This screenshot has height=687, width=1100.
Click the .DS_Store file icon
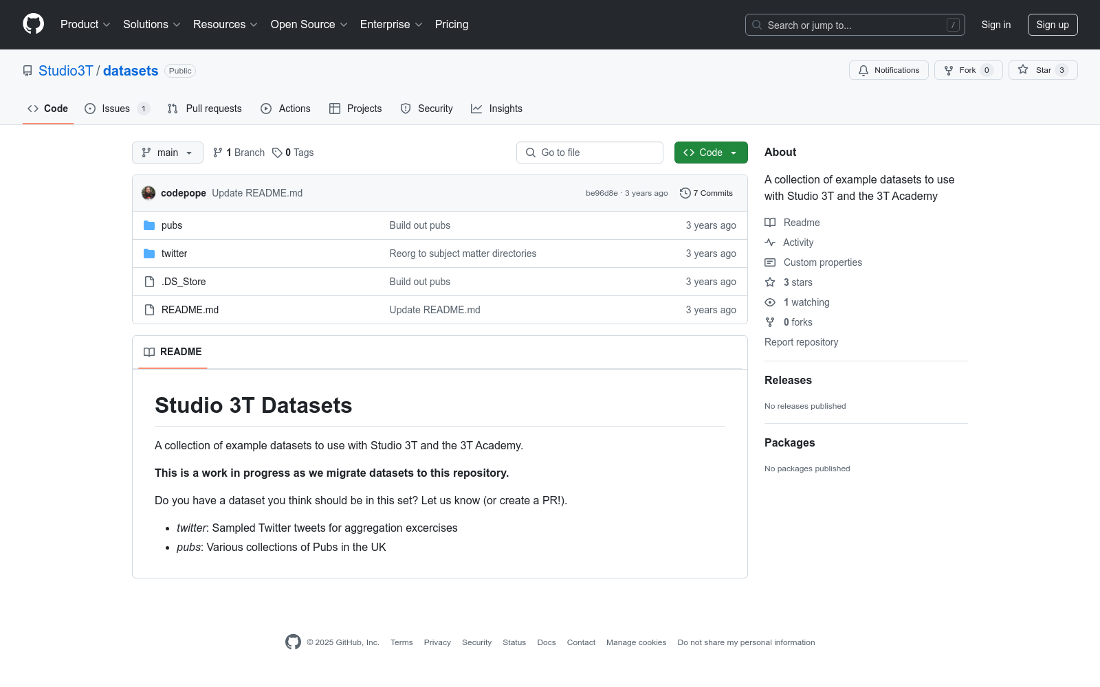(149, 282)
